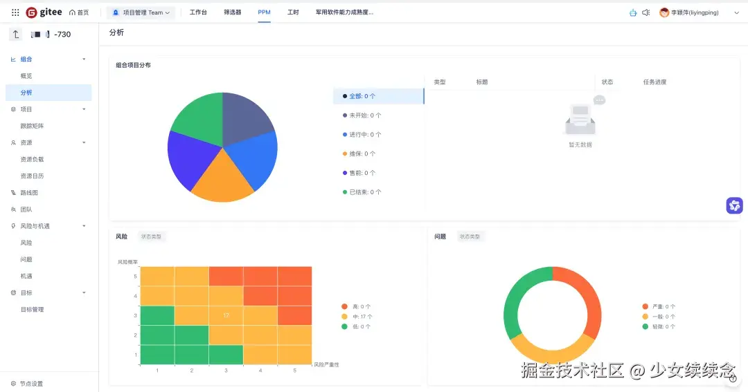Click the purple floating AI assistant button
The height and width of the screenshot is (392, 748).
point(734,205)
